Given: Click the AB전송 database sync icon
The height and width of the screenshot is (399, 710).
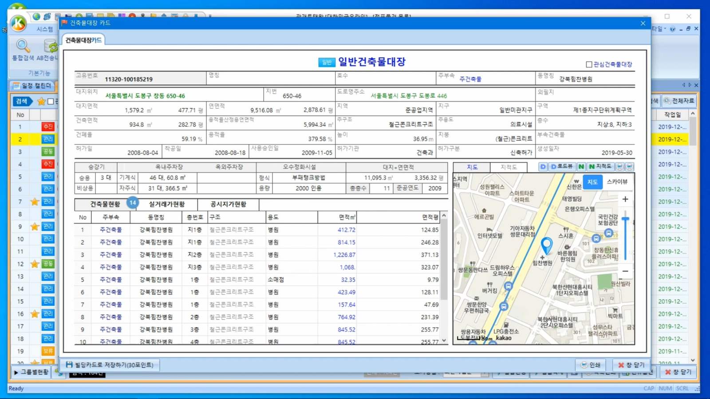Looking at the screenshot, I should click(x=50, y=46).
